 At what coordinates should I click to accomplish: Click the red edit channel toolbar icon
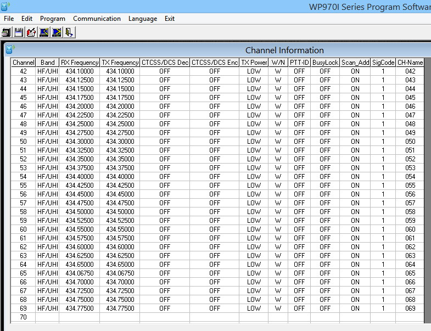[31, 32]
